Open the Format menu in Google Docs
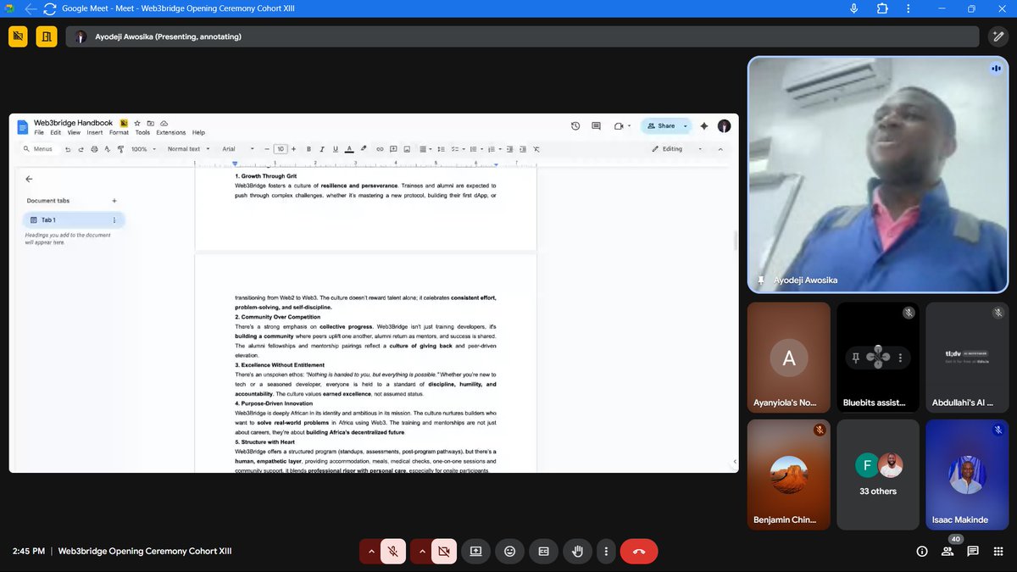This screenshot has width=1017, height=572. 119,132
